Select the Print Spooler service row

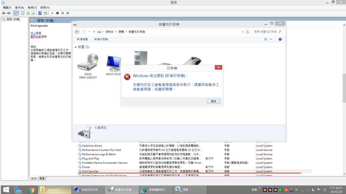(194, 171)
